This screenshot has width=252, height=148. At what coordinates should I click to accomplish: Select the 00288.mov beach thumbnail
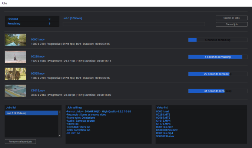16,57
